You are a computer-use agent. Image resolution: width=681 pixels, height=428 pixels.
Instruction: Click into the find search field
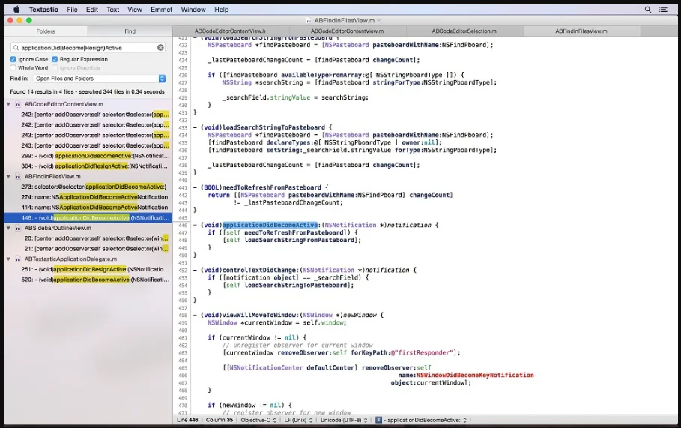pyautogui.click(x=87, y=48)
